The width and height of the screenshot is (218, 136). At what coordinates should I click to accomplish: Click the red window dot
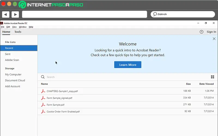click(3, 4)
